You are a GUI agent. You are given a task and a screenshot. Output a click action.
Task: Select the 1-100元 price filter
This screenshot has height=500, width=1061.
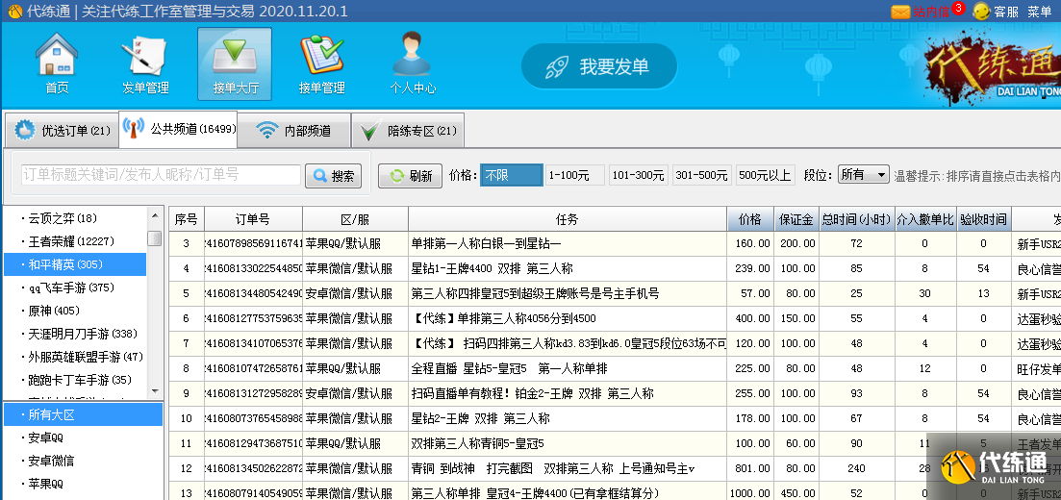[x=574, y=175]
